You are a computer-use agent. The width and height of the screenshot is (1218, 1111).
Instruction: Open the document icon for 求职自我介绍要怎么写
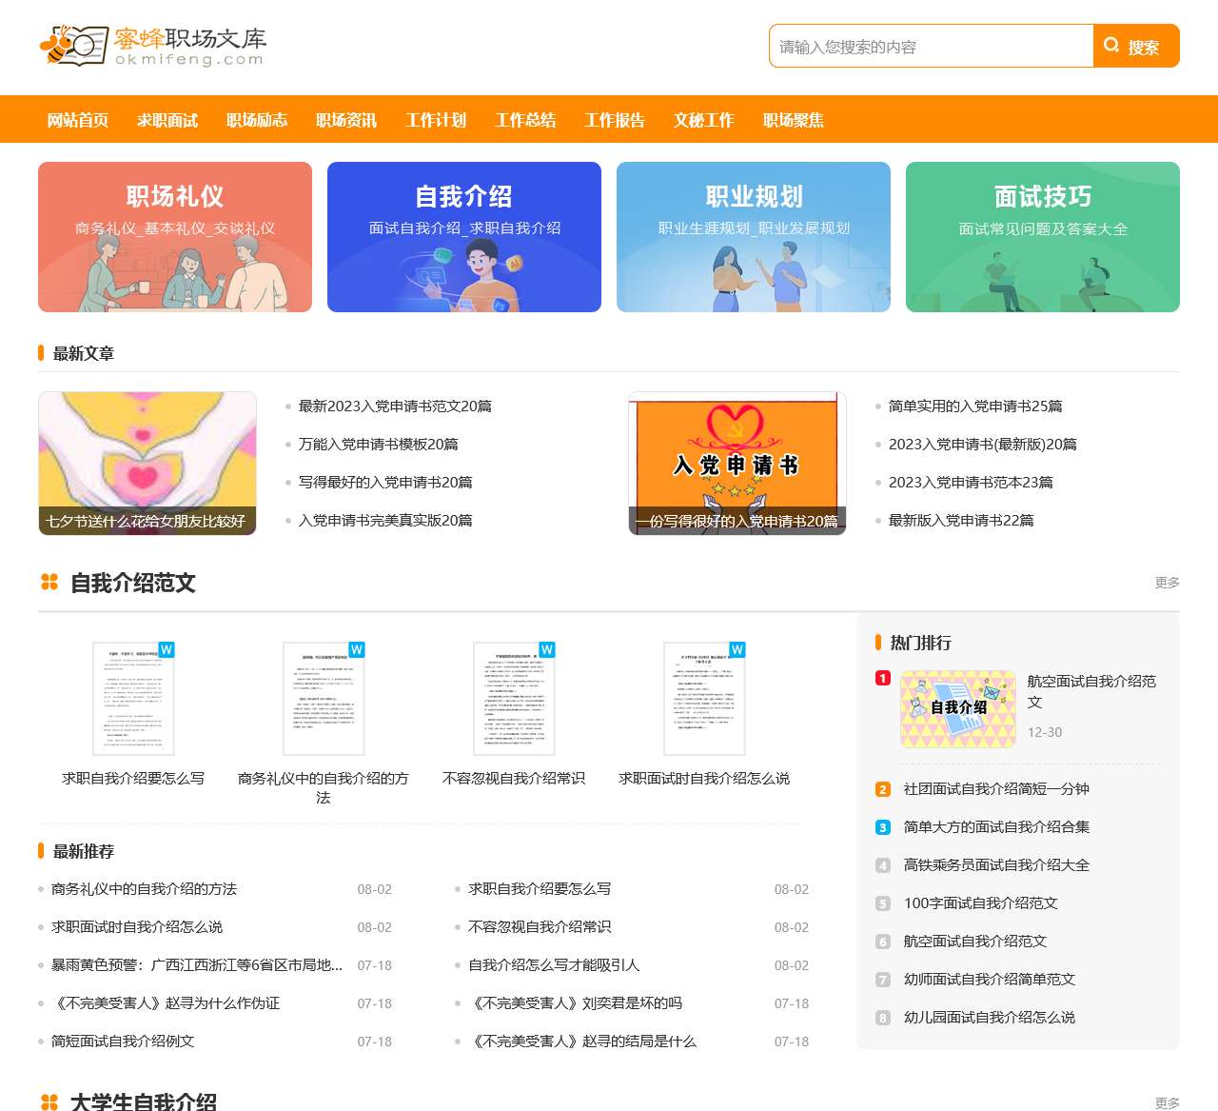point(133,699)
